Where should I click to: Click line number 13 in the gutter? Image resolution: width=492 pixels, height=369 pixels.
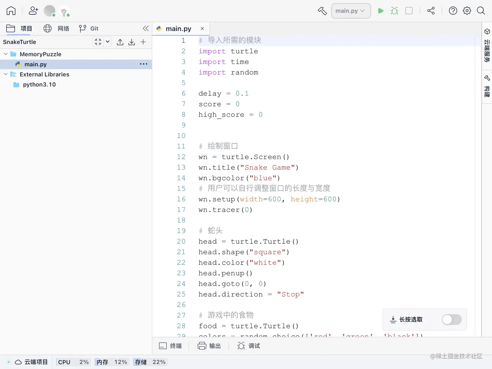(x=181, y=168)
